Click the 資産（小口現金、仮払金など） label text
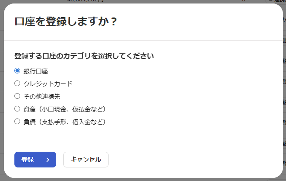 coord(65,109)
